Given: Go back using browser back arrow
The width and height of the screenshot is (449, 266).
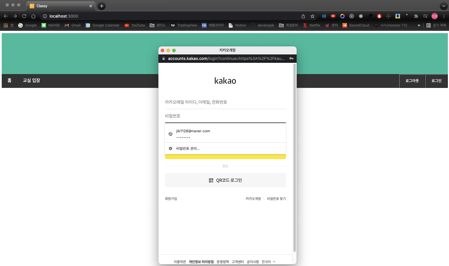Looking at the screenshot, I should tap(6, 16).
